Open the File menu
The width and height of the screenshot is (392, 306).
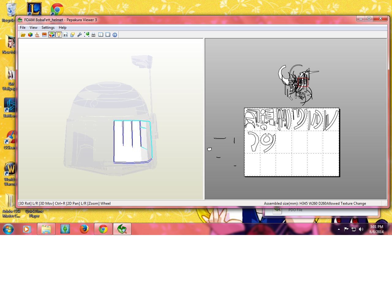[23, 28]
